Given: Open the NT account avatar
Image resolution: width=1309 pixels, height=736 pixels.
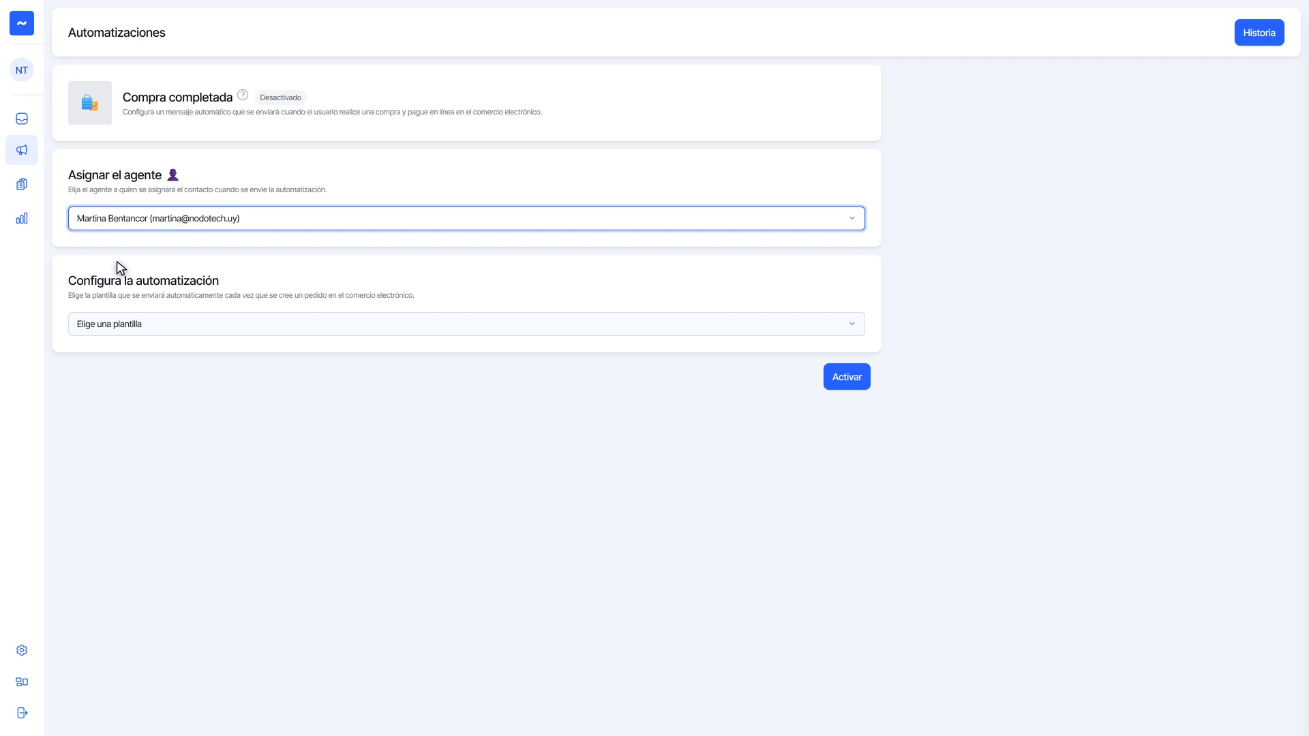Looking at the screenshot, I should tap(22, 70).
